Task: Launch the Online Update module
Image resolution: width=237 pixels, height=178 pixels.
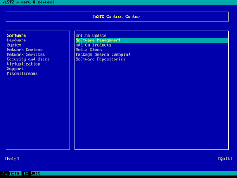Action: pyautogui.click(x=91, y=35)
